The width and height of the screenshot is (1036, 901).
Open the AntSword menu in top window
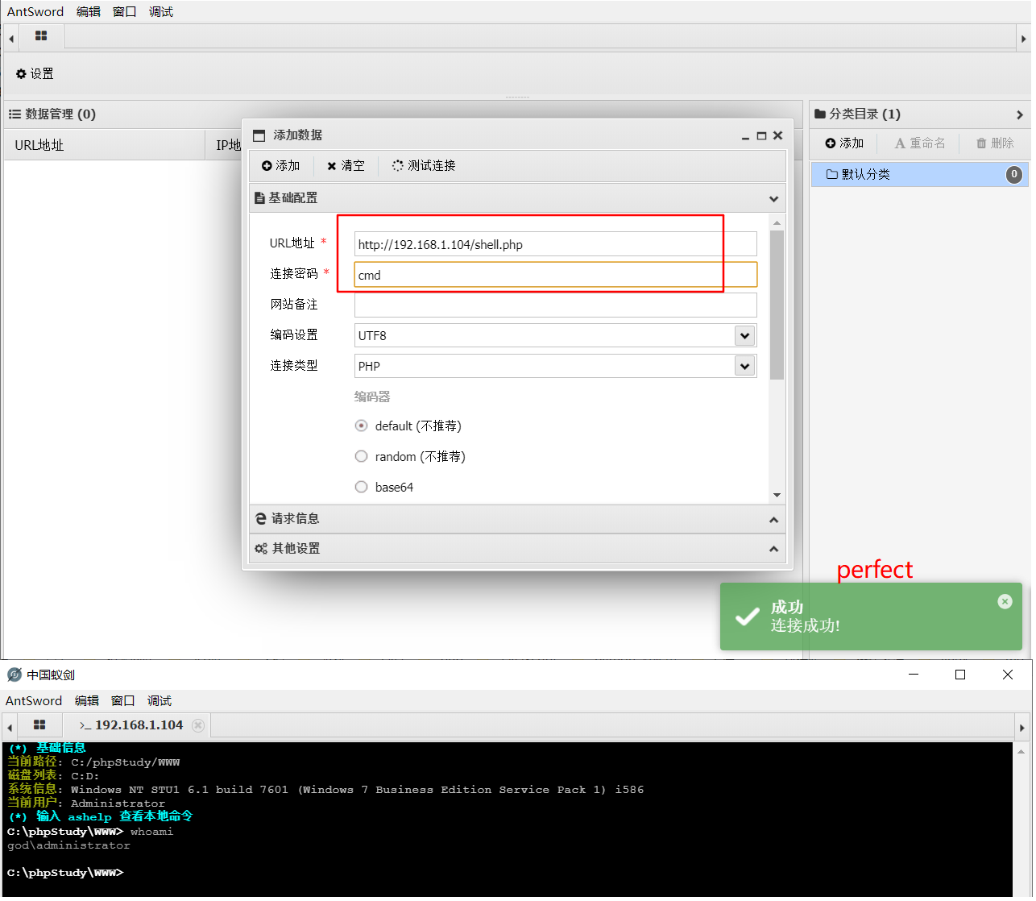click(x=35, y=11)
